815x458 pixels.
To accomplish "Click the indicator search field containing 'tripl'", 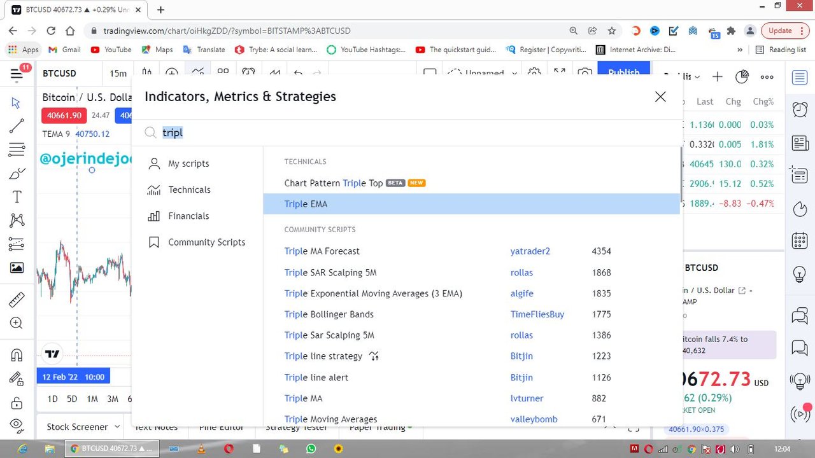I will click(407, 133).
